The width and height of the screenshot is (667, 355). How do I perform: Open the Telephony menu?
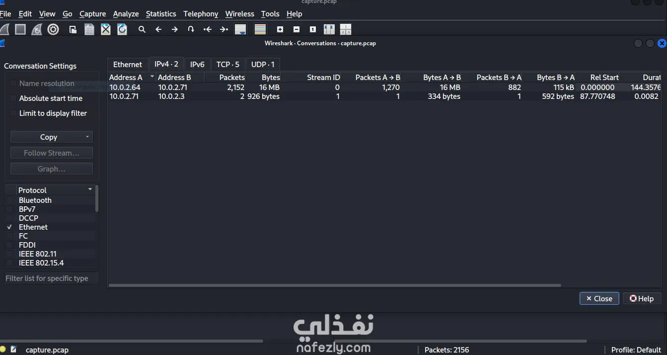pos(201,14)
